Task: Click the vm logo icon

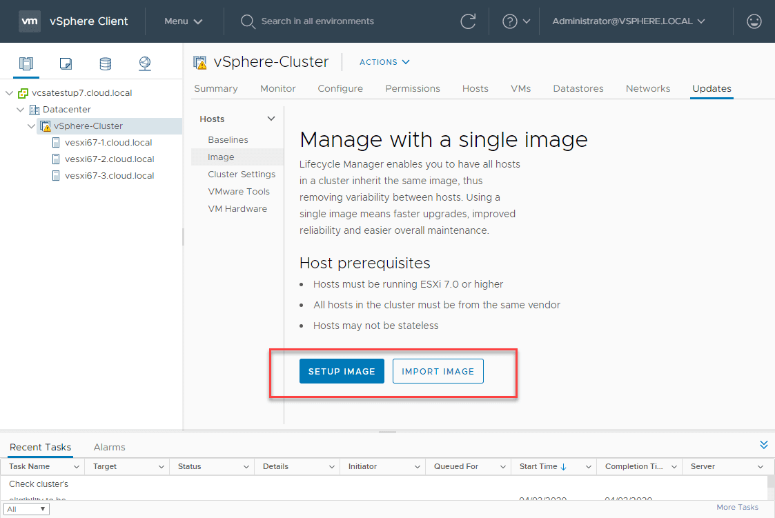Action: click(x=30, y=21)
